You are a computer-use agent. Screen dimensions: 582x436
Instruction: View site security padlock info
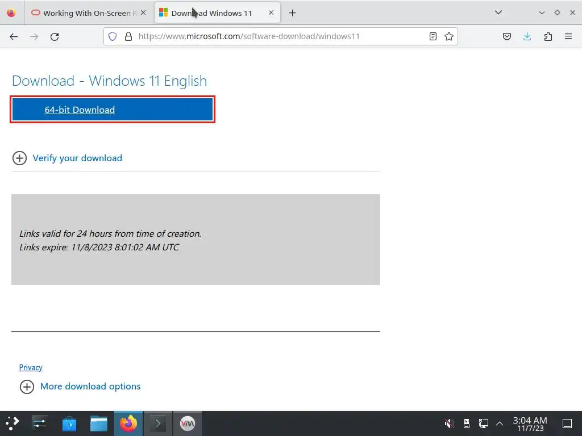(128, 36)
